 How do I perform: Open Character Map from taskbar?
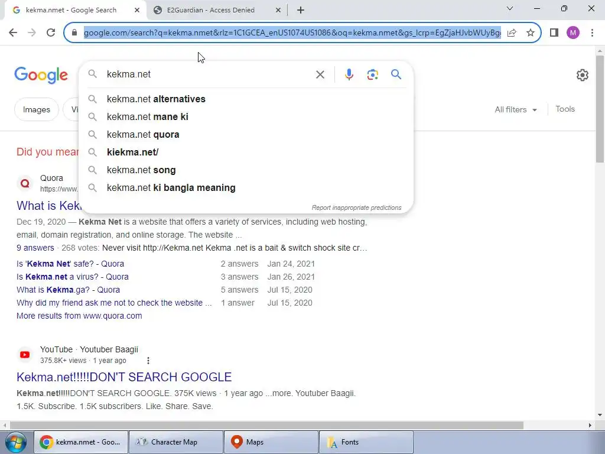[x=175, y=442]
